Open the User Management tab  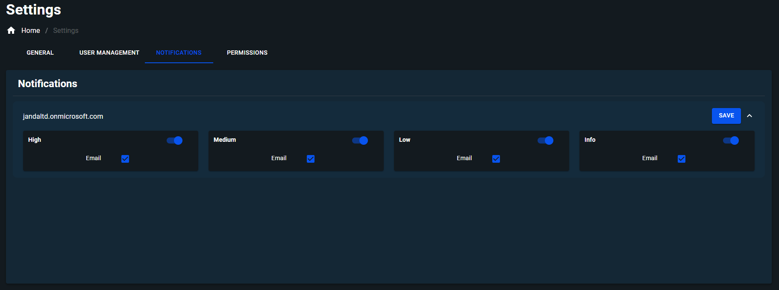[x=109, y=53]
